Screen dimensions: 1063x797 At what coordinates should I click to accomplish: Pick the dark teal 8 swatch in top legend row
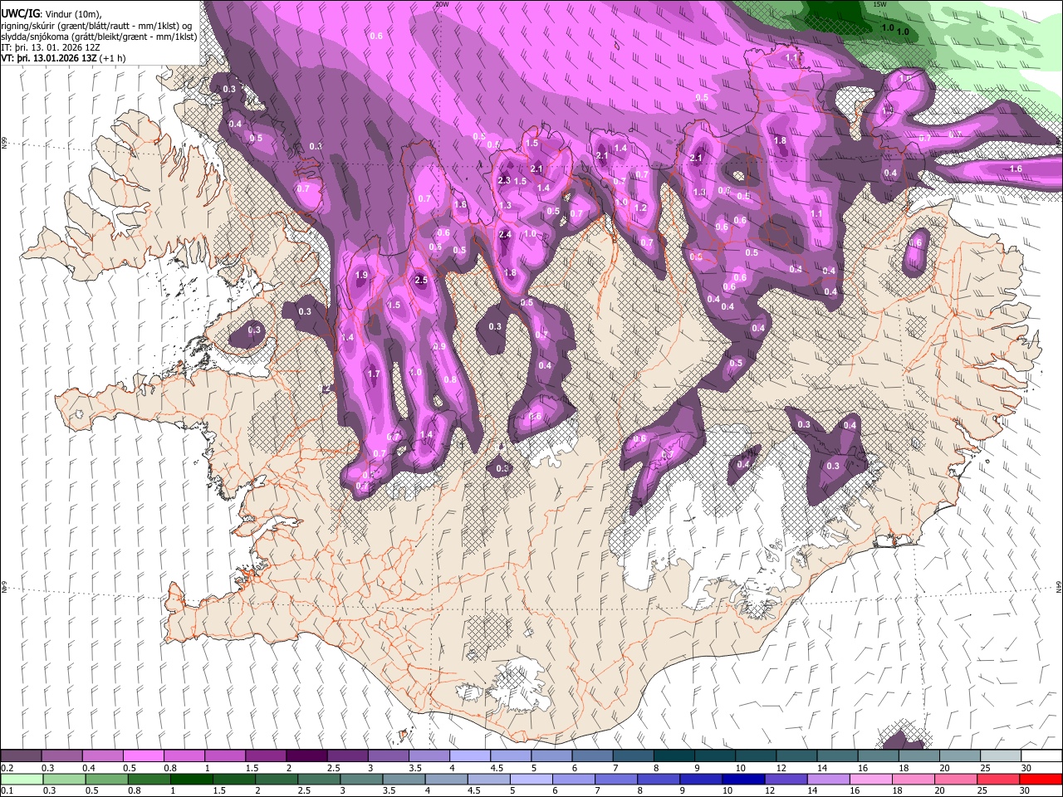click(x=674, y=756)
